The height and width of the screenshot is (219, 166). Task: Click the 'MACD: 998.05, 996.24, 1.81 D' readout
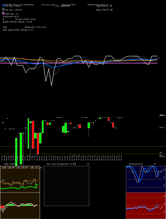pyautogui.click(x=17, y=22)
